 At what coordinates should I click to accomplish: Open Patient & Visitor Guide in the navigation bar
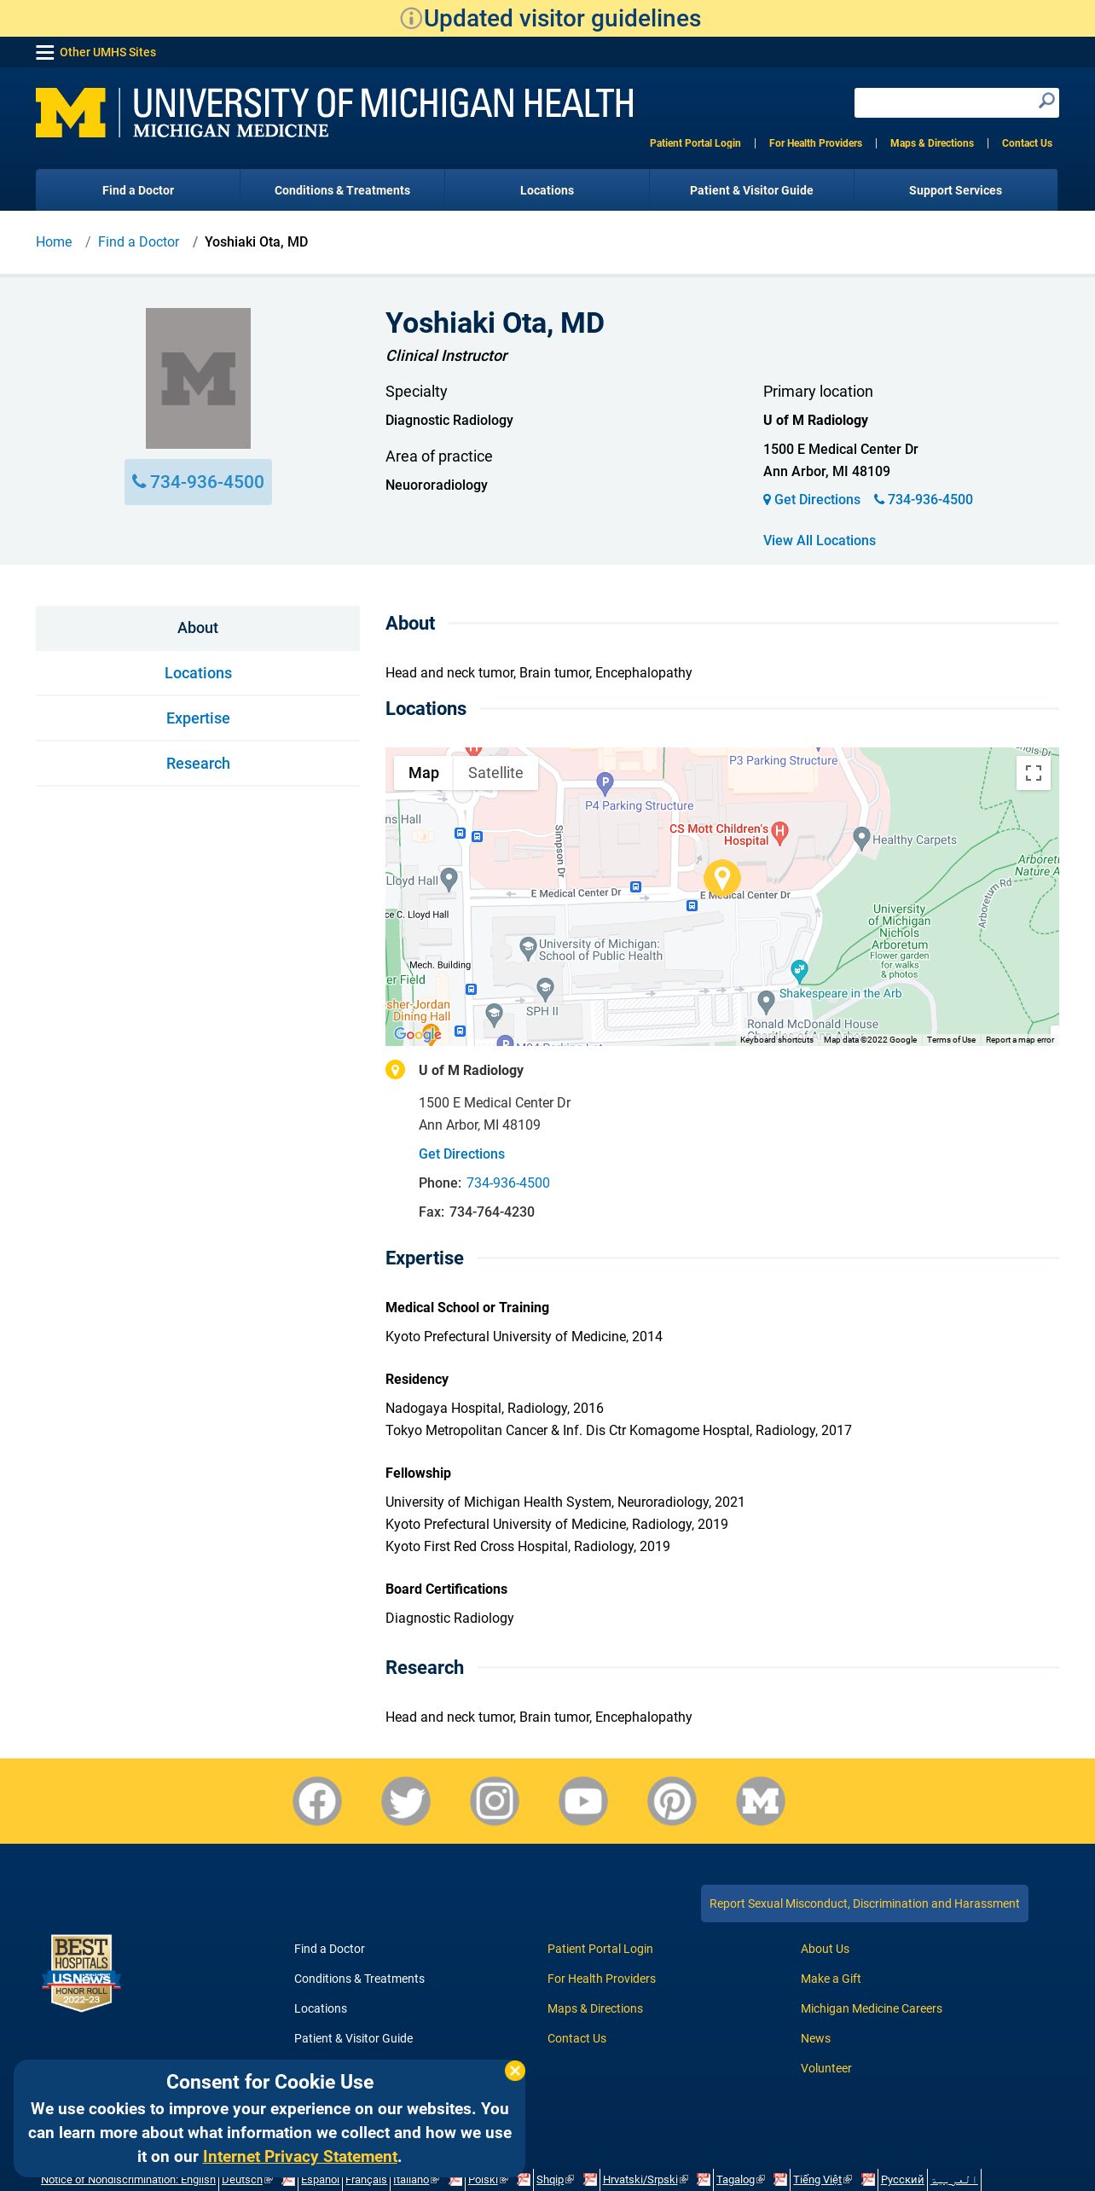pos(751,190)
